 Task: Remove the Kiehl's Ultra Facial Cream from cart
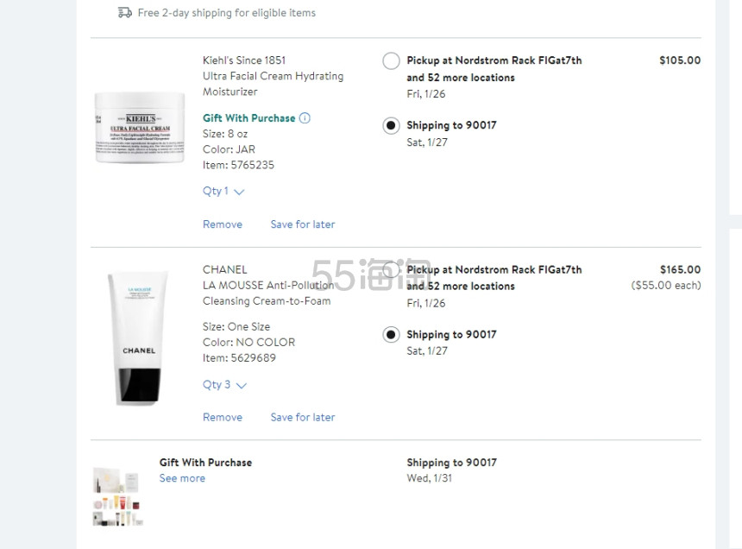tap(222, 224)
